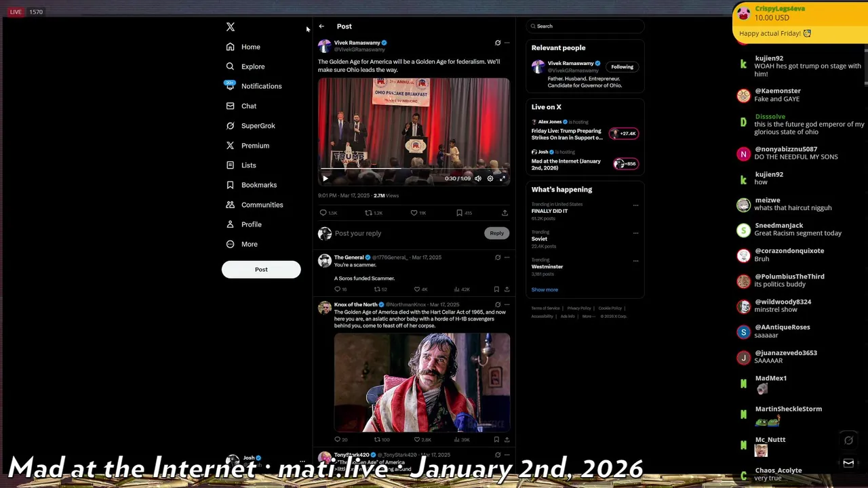The image size is (868, 488).
Task: Open Bookmarks in sidebar
Action: pos(252,184)
